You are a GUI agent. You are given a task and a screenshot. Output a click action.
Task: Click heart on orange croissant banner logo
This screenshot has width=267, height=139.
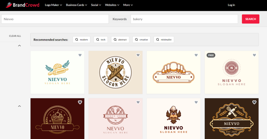(196, 55)
